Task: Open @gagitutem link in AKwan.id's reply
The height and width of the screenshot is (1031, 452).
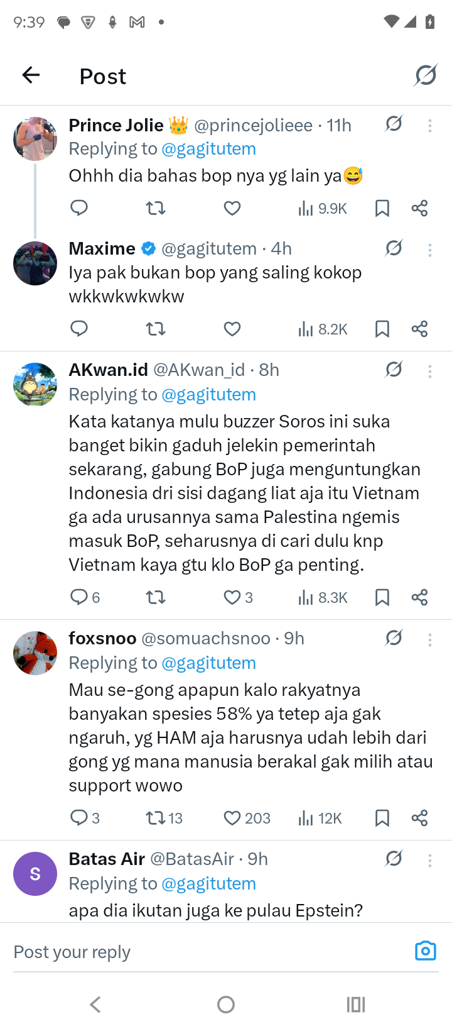Action: 208,395
